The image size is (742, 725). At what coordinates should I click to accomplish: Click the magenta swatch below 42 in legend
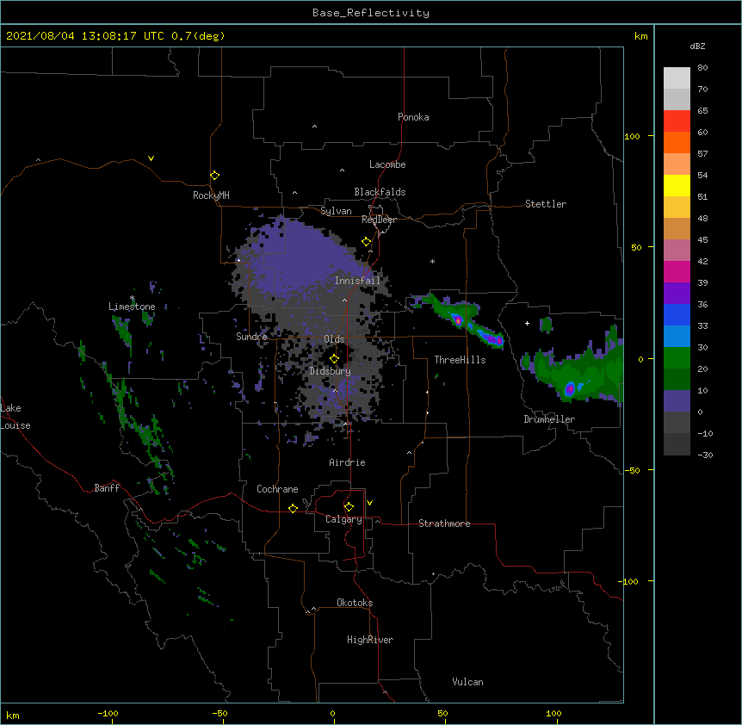[x=677, y=271]
